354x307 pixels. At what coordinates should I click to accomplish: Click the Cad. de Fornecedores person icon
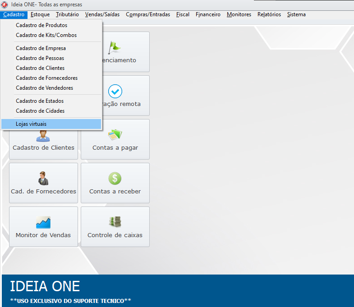pos(43,178)
